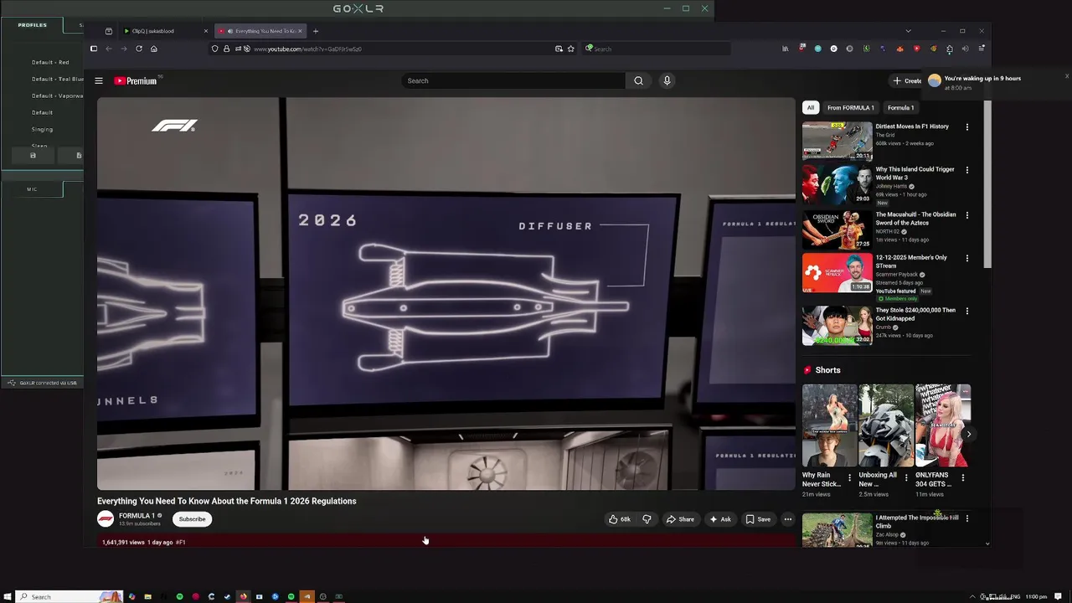Image resolution: width=1072 pixels, height=603 pixels.
Task: Open the browser application menu
Action: tap(981, 49)
